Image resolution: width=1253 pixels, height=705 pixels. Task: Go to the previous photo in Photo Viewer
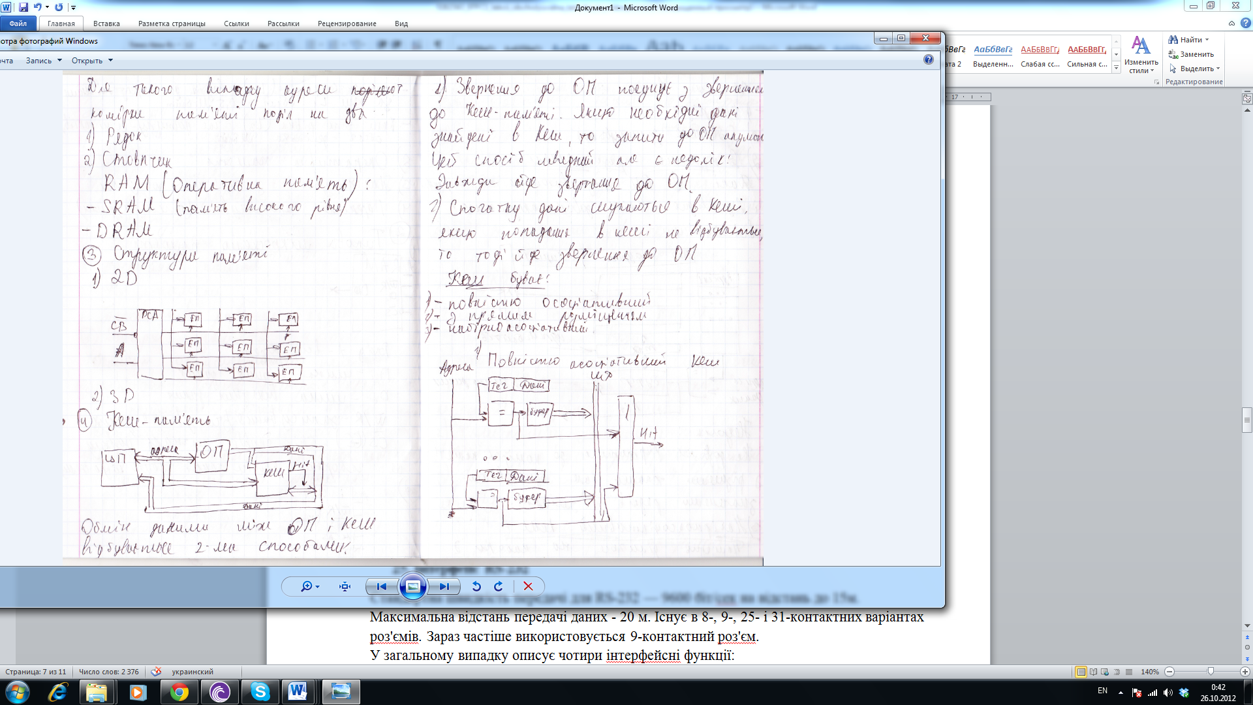[x=382, y=586]
